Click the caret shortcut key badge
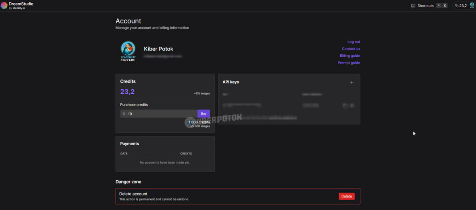Image resolution: width=476 pixels, height=210 pixels. [439, 6]
